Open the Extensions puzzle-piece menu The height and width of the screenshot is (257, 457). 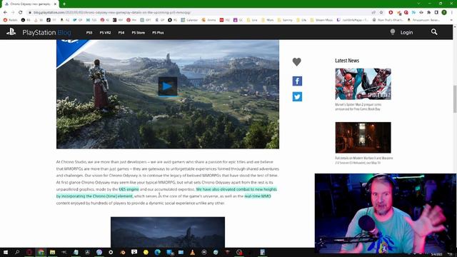(428, 13)
